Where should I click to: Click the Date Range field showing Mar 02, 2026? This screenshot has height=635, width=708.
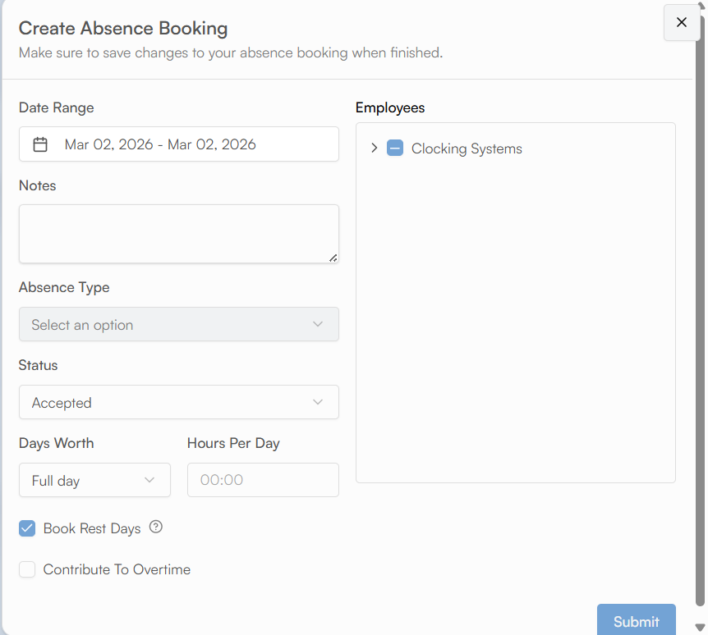pos(178,144)
